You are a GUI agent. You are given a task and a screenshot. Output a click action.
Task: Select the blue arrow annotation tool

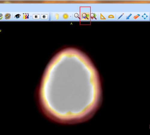click(x=129, y=16)
